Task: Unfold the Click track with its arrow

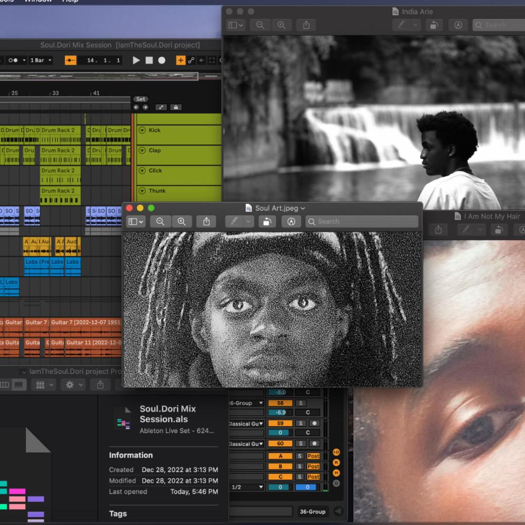Action: point(142,171)
